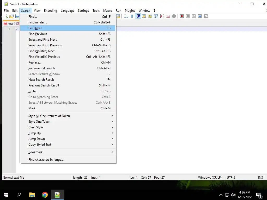Show hidden tray icons chevron
Screen dimensions: 267x200
(x=221, y=195)
